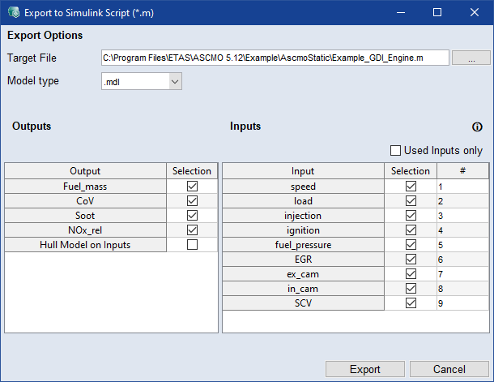Open the file browse button with three dots
494x382 pixels.
pos(471,58)
